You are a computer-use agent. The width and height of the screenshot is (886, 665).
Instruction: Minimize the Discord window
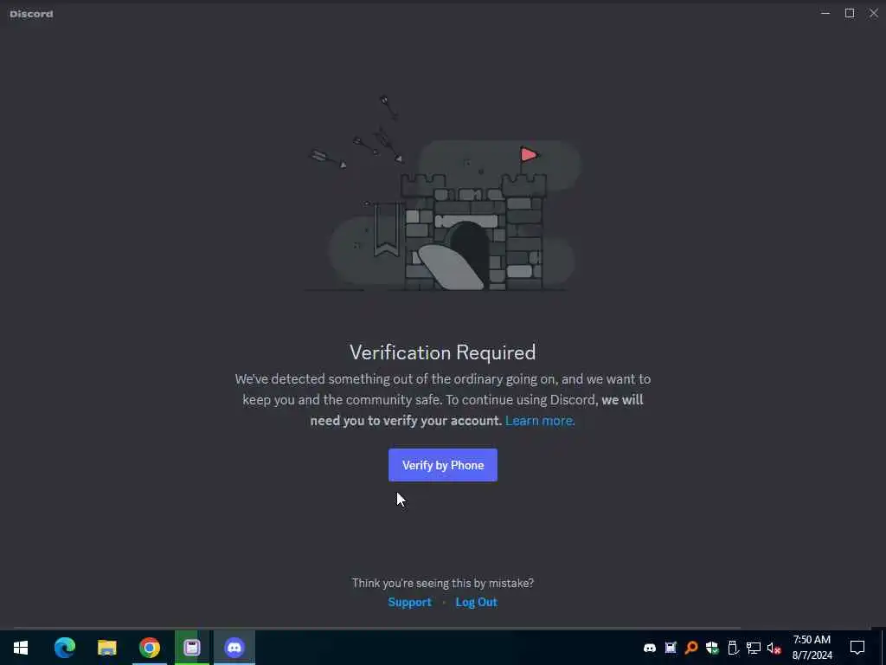coord(825,13)
